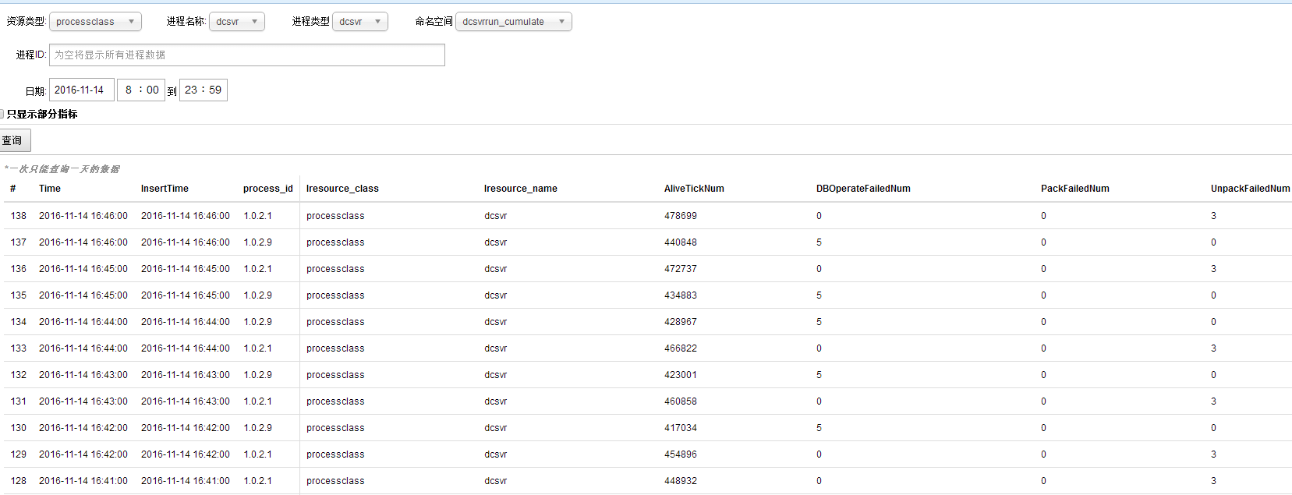Click the DBOperateFailedNum column header
Screen dimensions: 1292x495
[863, 189]
